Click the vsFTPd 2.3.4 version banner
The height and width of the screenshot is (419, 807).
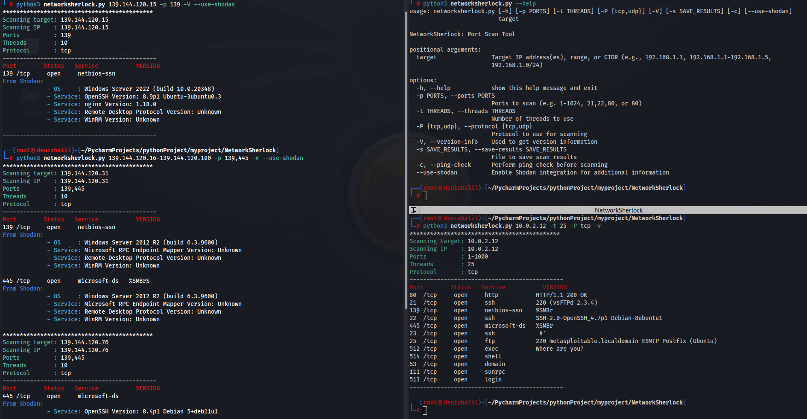(x=566, y=303)
